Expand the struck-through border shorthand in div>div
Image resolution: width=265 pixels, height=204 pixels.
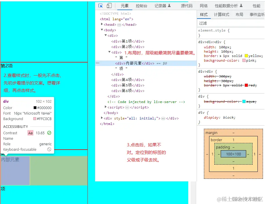point(221,85)
